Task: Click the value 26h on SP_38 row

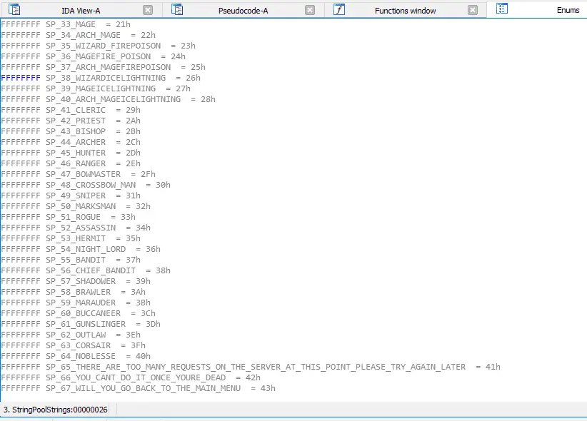Action: [x=193, y=78]
